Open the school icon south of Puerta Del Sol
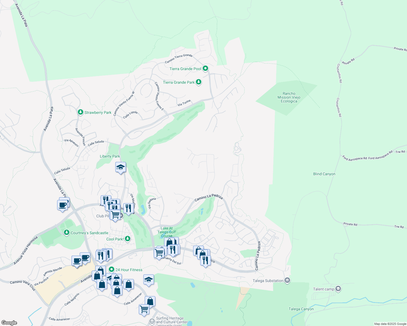 (x=149, y=280)
